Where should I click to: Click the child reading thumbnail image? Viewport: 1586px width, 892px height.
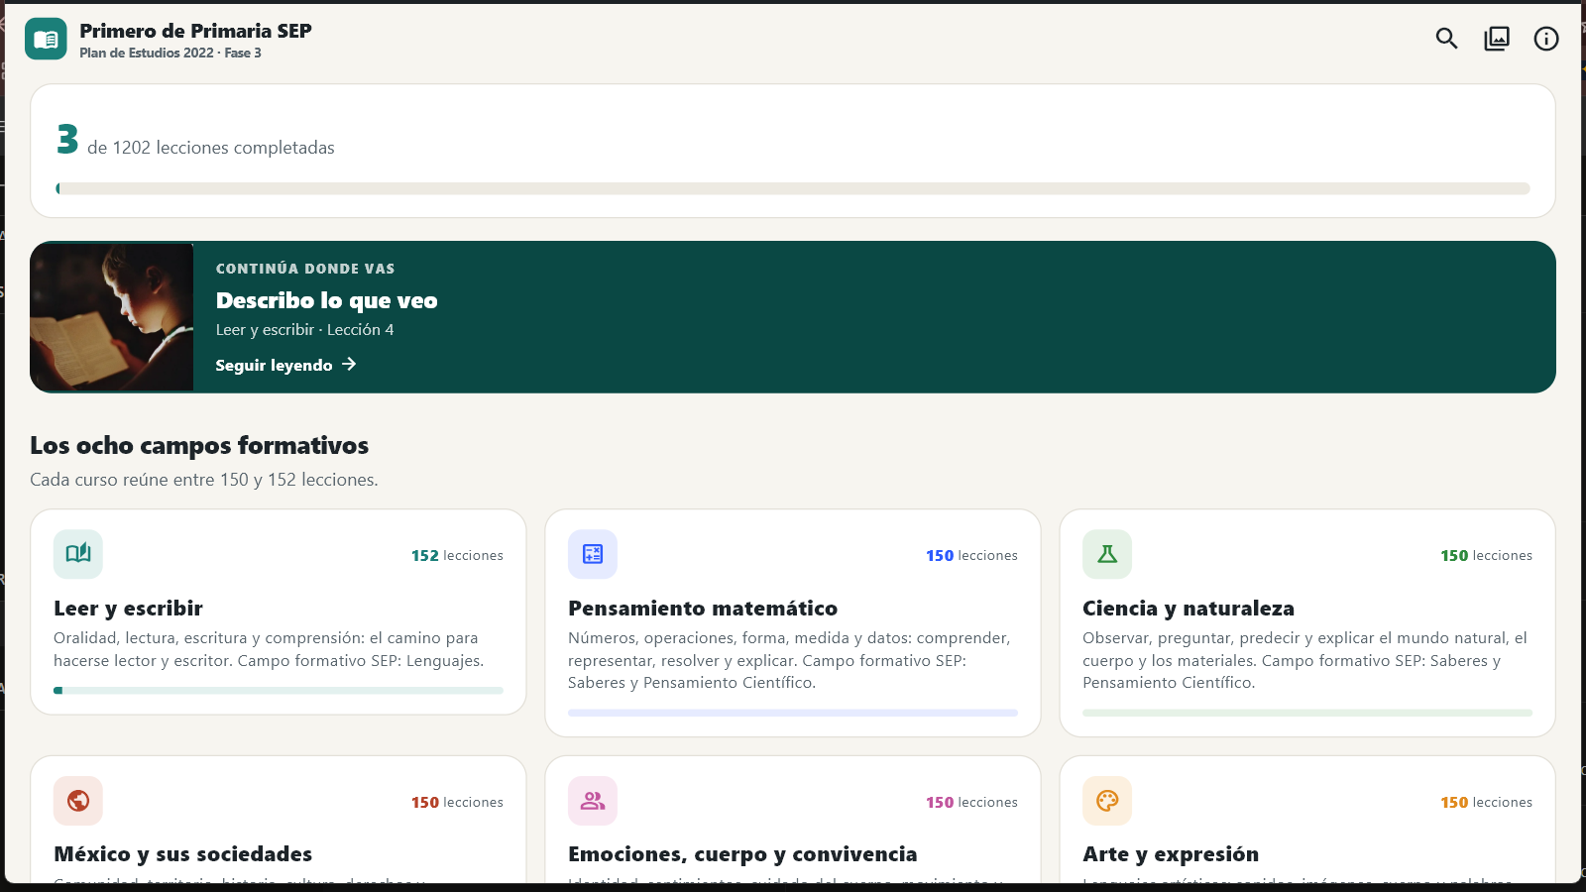coord(112,317)
